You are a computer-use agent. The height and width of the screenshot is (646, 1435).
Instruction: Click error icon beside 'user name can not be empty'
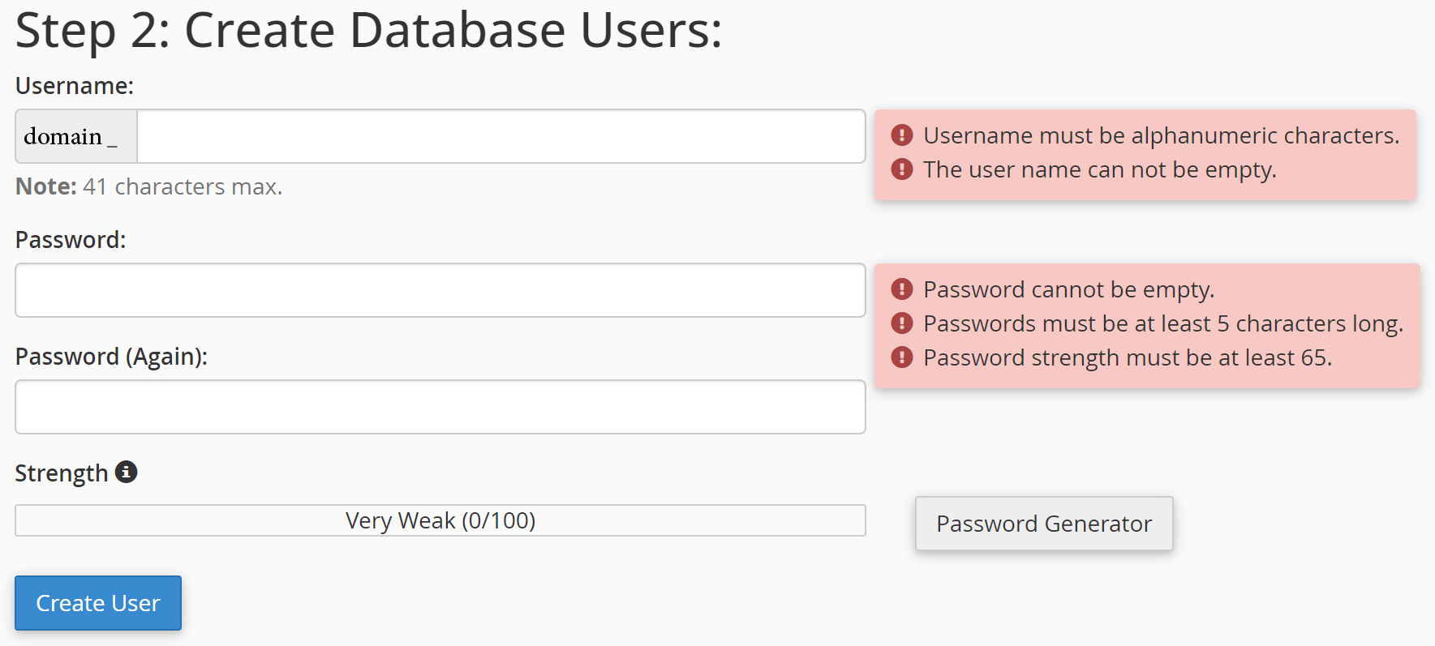click(x=901, y=169)
